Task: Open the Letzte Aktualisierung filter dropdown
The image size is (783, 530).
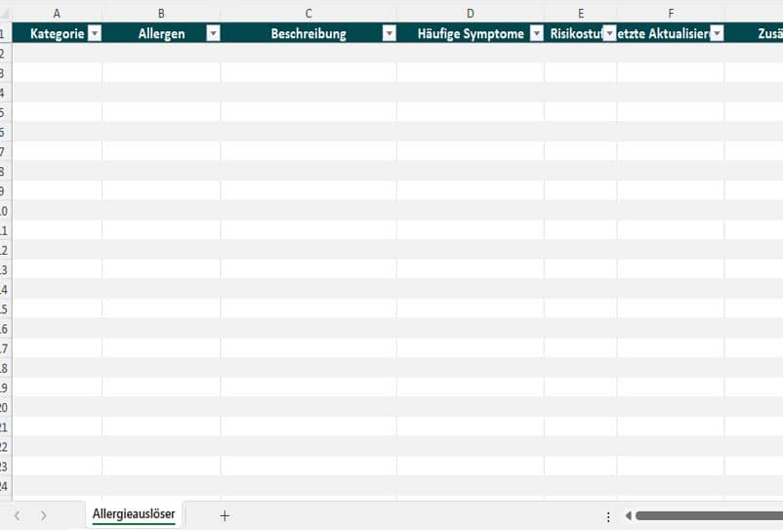Action: pos(718,33)
